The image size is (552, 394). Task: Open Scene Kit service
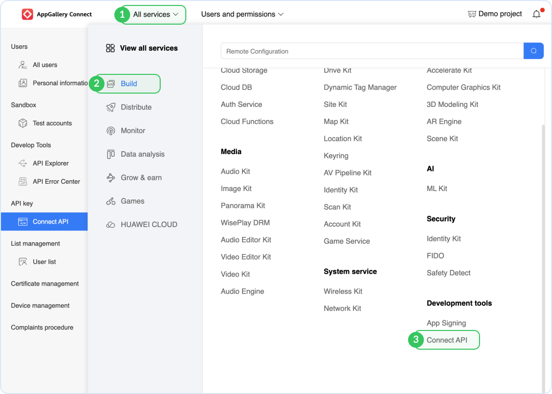click(x=443, y=138)
